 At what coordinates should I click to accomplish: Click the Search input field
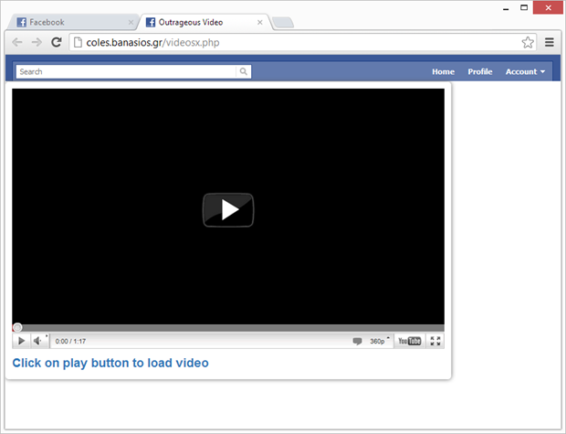point(126,71)
